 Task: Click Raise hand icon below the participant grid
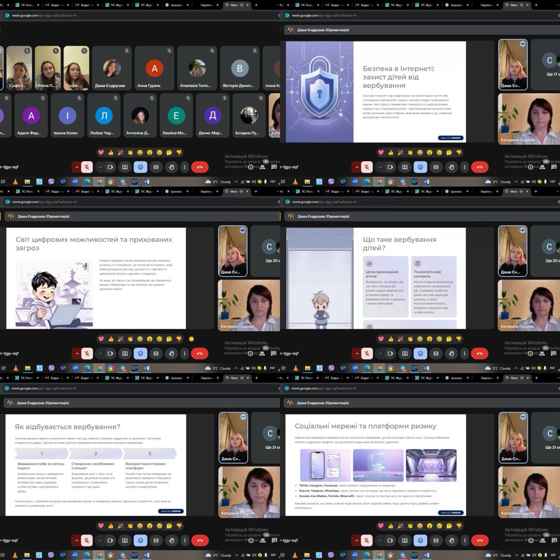tap(171, 167)
